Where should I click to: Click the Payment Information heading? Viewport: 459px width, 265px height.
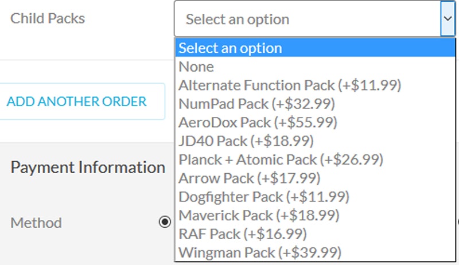[88, 167]
